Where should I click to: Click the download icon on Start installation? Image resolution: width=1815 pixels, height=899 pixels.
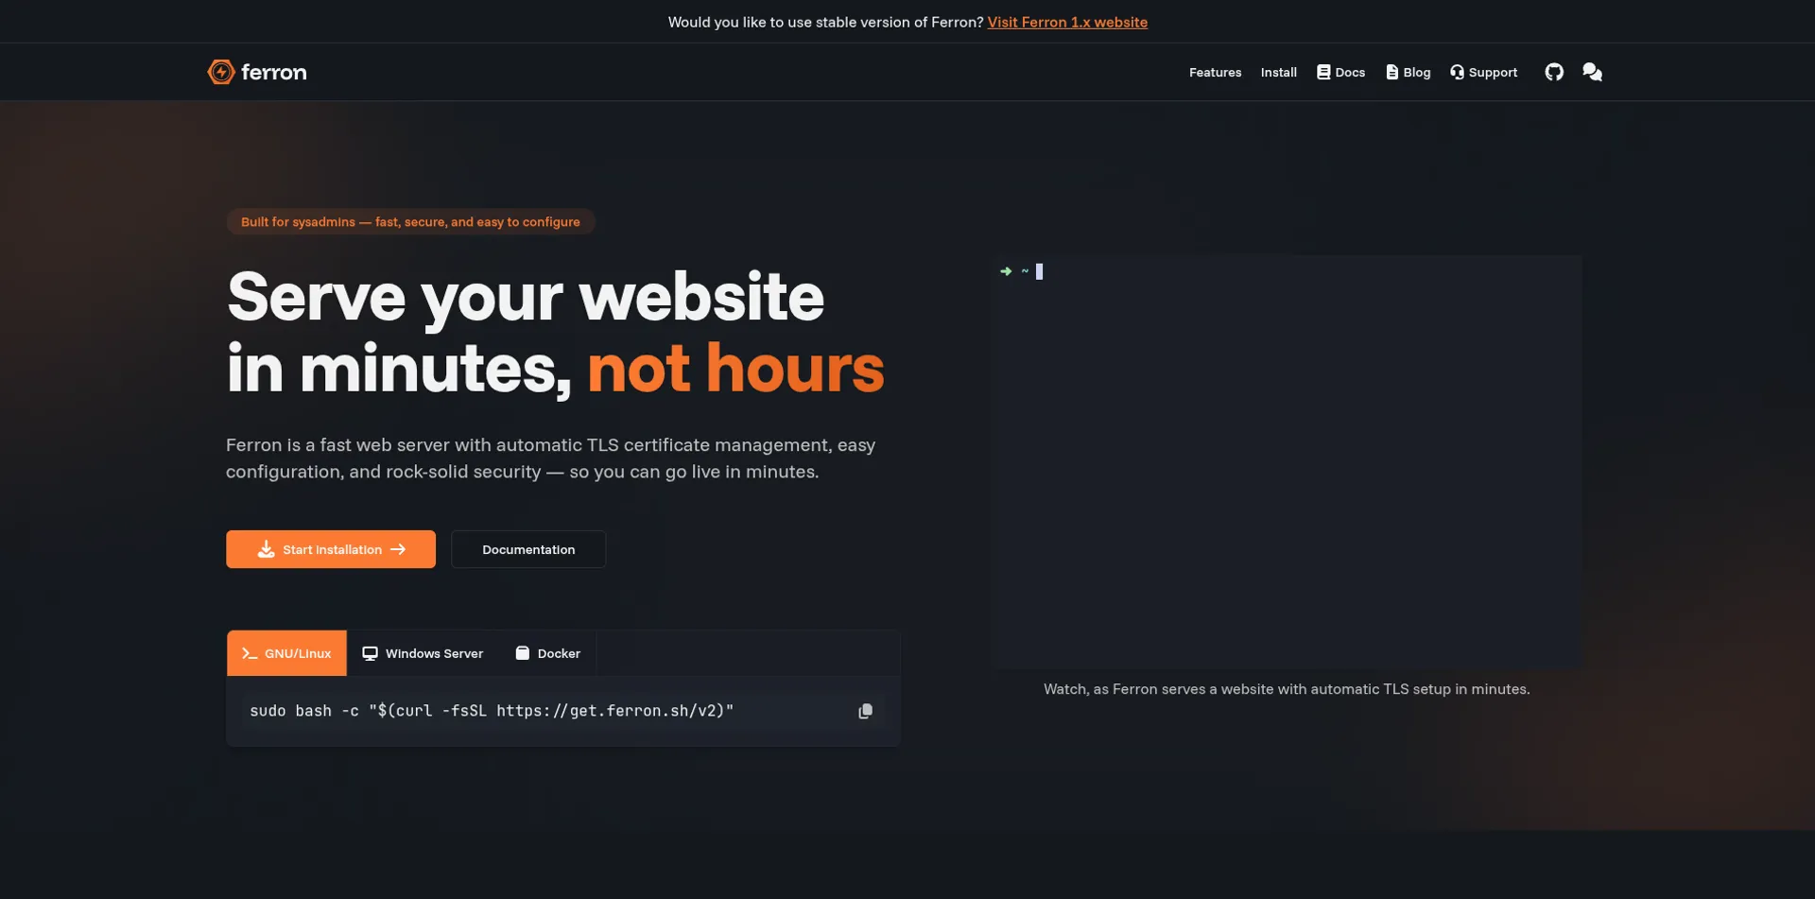pyautogui.click(x=267, y=549)
